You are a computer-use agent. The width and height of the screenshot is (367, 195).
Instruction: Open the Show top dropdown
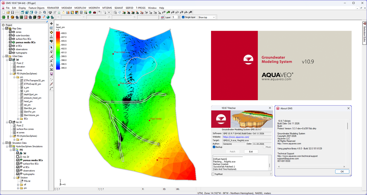click(x=207, y=17)
